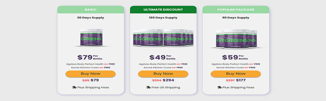326x101 pixels.
Task: Click Buy Now in the Popular Package
Action: pos(236,74)
